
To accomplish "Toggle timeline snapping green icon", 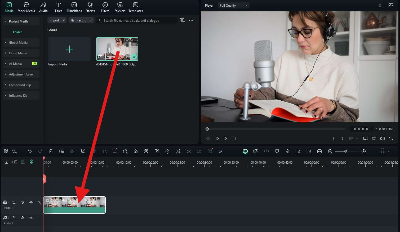I will (32, 162).
